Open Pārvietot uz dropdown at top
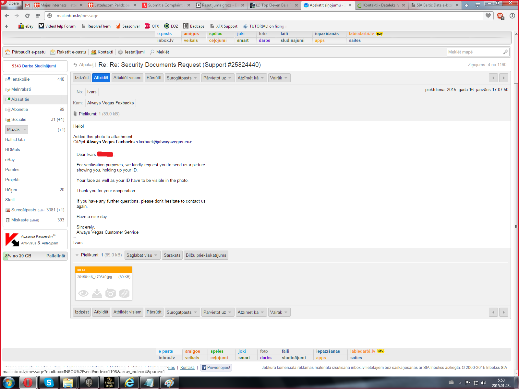 click(x=218, y=78)
